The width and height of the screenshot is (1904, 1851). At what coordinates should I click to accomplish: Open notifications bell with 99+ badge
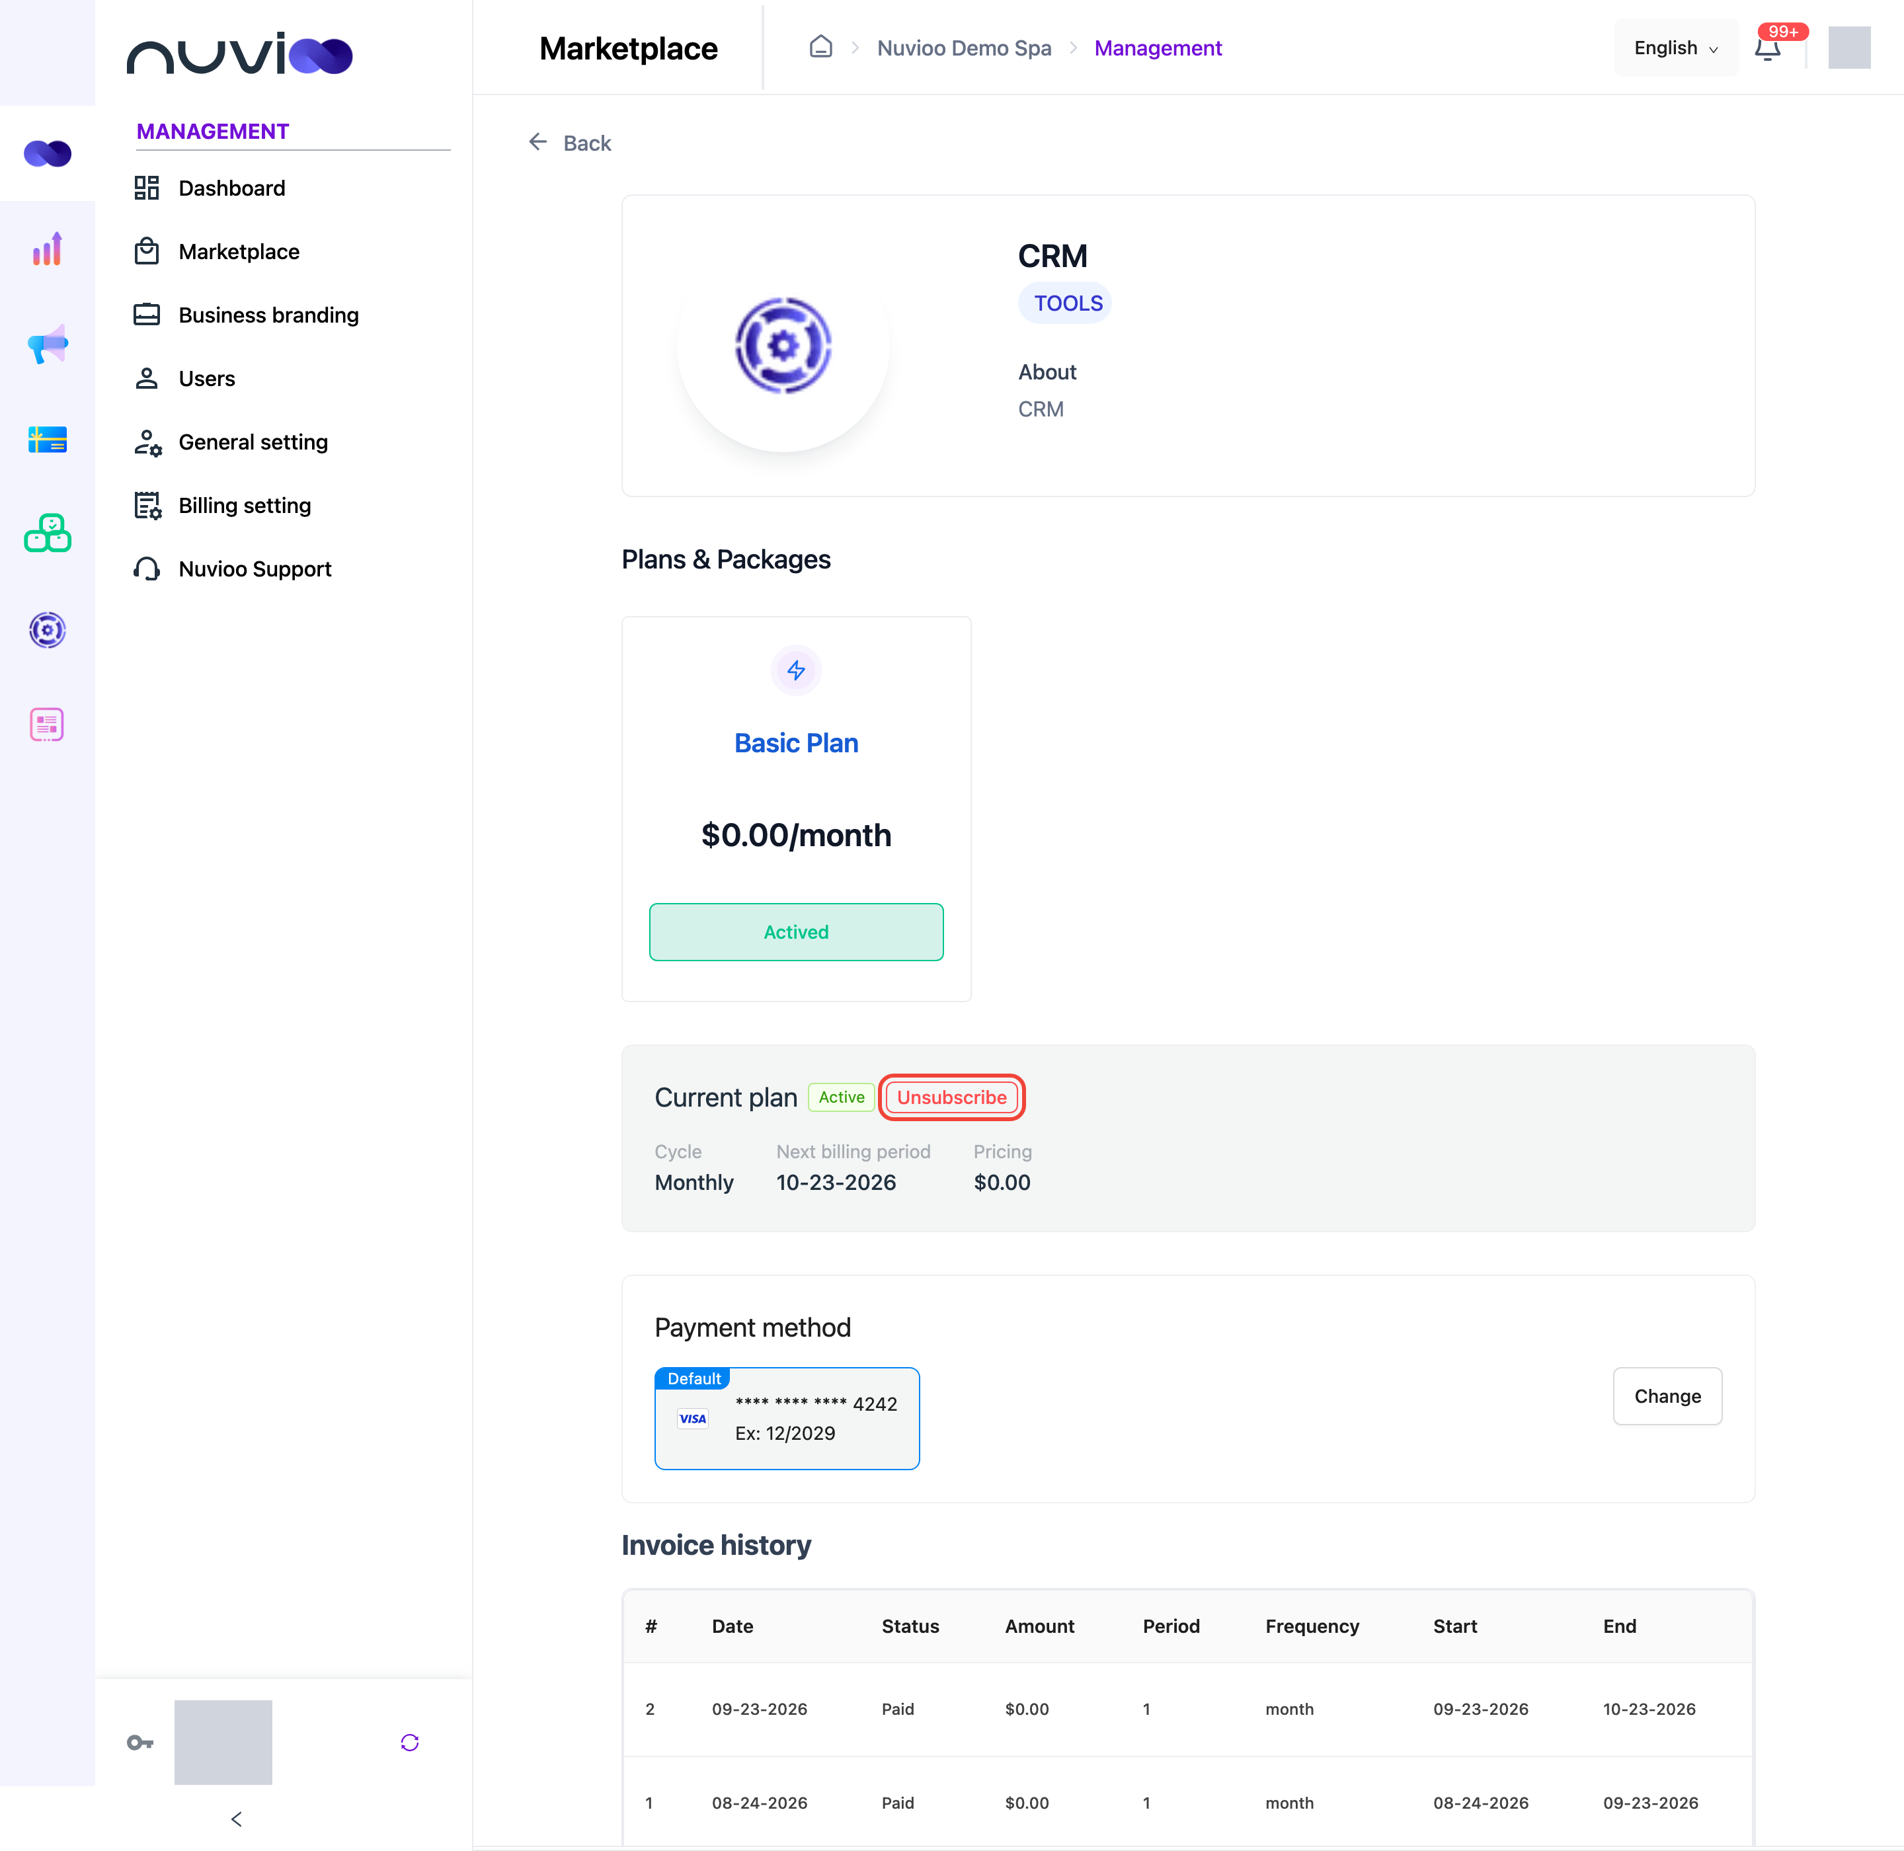click(x=1768, y=48)
